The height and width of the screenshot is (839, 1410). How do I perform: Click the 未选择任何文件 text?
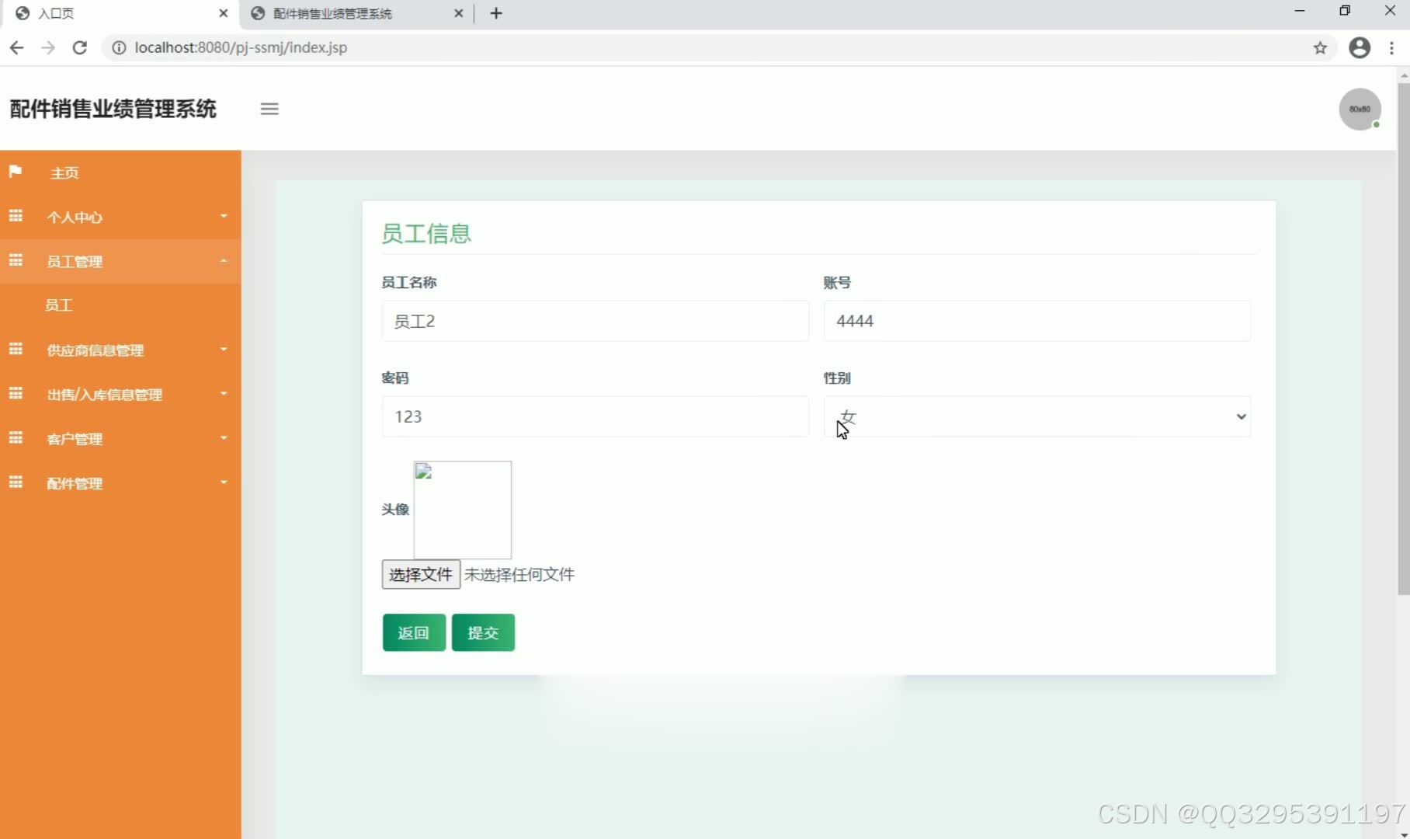point(519,574)
